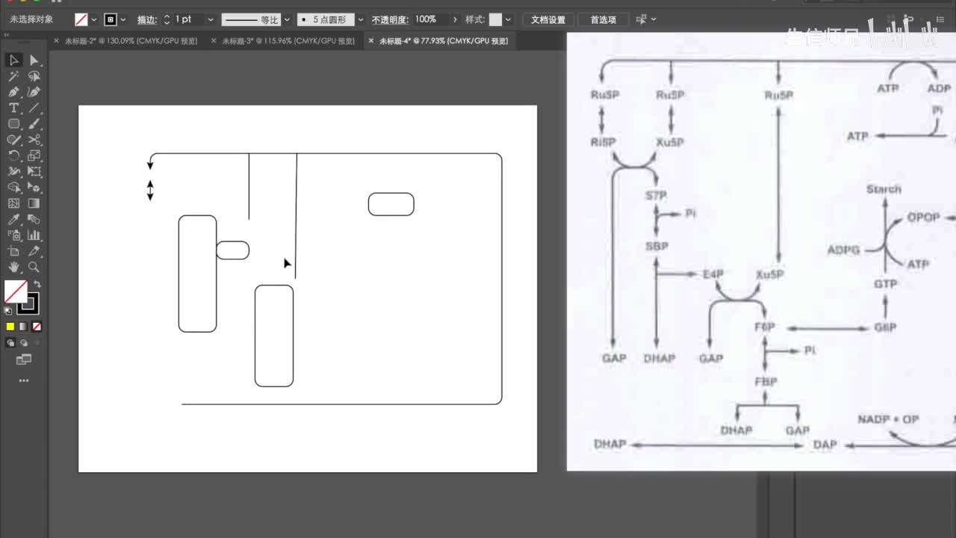Select the Eyedropper tool
This screenshot has width=956, height=538.
[13, 219]
